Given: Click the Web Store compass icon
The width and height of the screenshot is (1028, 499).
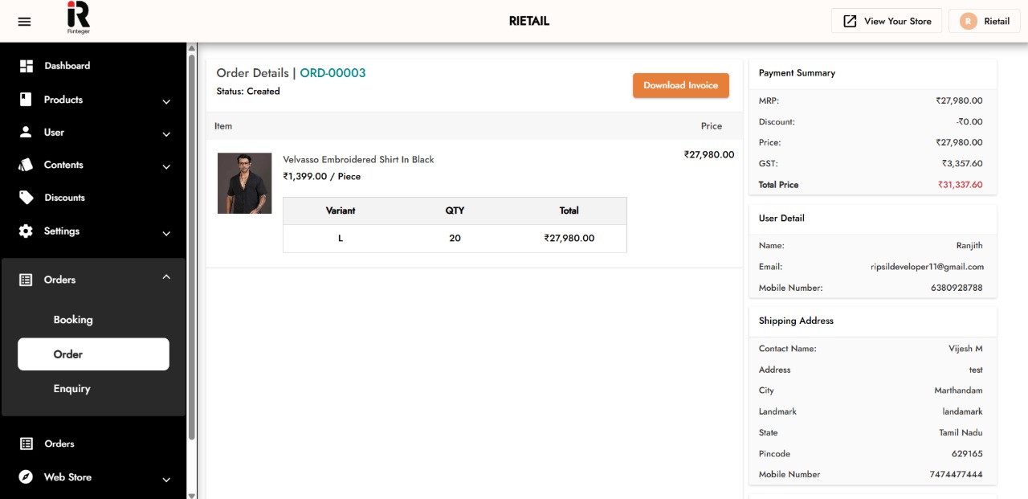Looking at the screenshot, I should tap(26, 477).
